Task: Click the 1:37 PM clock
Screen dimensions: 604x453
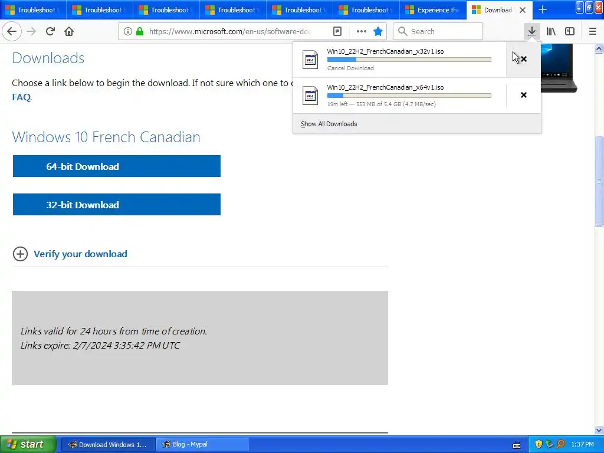Action: click(582, 445)
